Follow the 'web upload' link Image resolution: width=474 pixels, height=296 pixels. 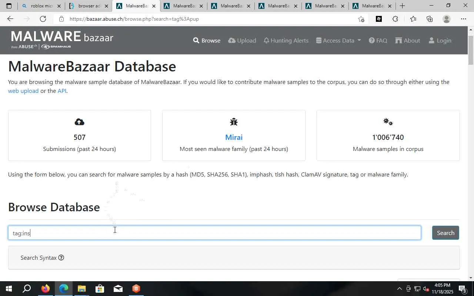(23, 91)
